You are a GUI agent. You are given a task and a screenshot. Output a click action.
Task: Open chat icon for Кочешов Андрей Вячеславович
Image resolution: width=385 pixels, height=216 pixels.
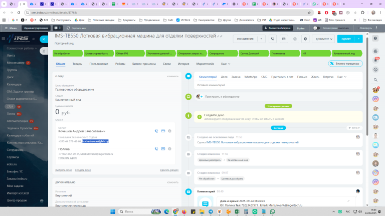coord(169,131)
